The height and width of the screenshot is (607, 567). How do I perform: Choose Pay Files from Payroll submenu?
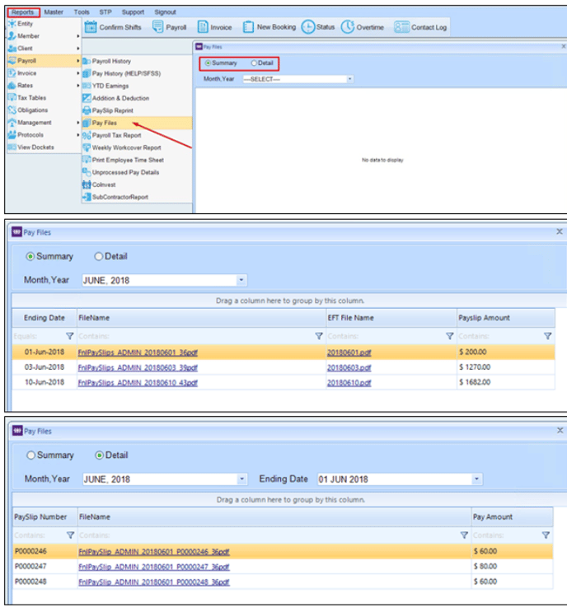click(x=137, y=123)
